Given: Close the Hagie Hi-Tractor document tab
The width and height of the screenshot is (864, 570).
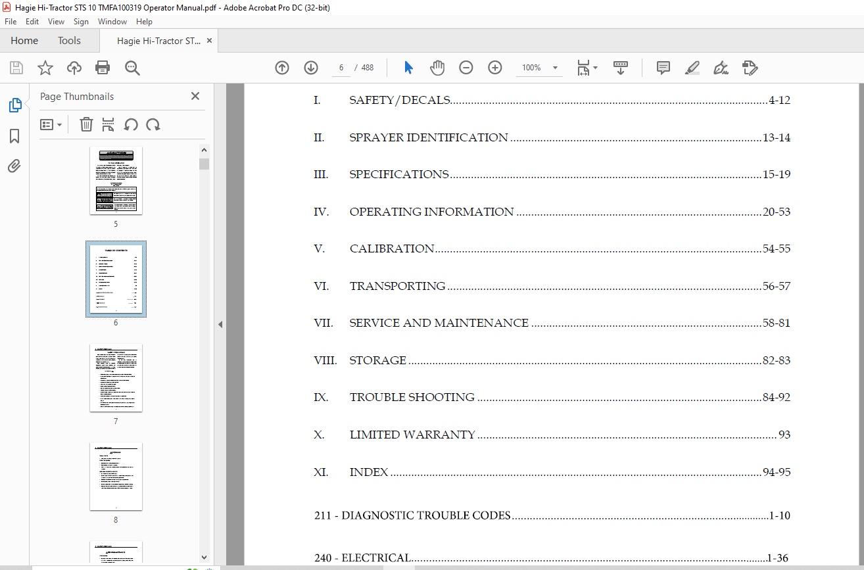Looking at the screenshot, I should [x=210, y=41].
